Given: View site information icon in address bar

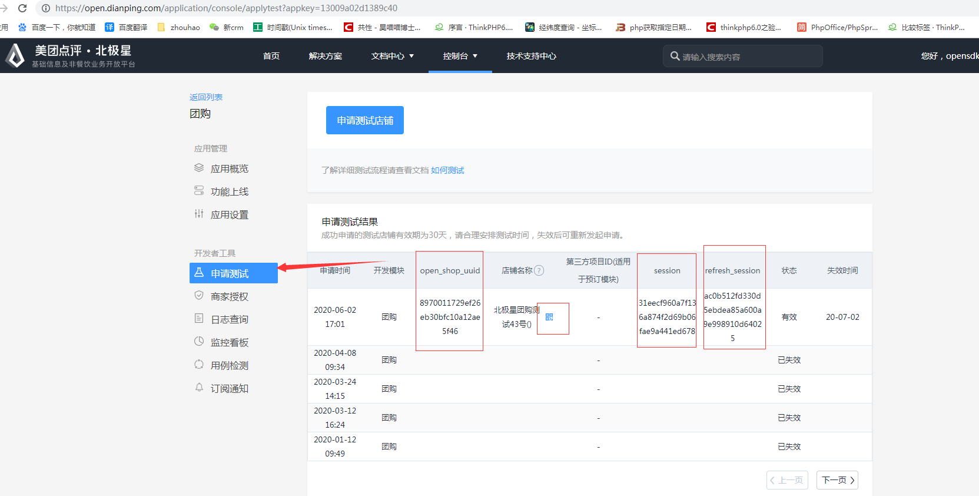Looking at the screenshot, I should pos(46,8).
